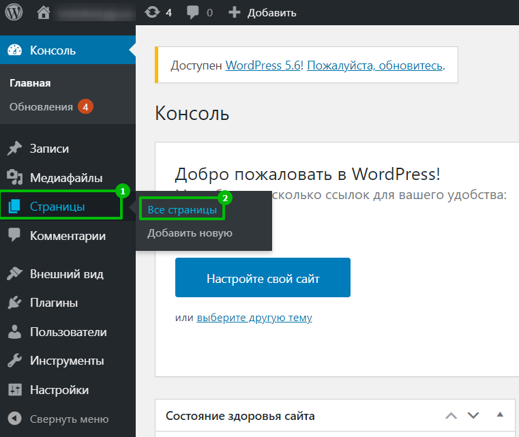
Task: Open the Комментарии menu
Action: (68, 235)
